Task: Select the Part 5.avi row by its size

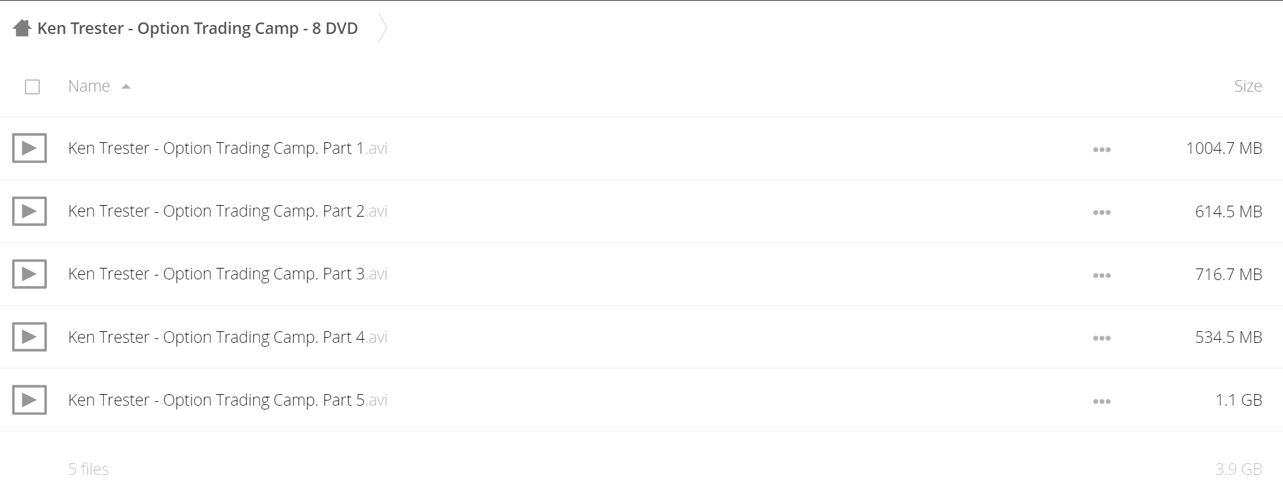Action: (1239, 400)
